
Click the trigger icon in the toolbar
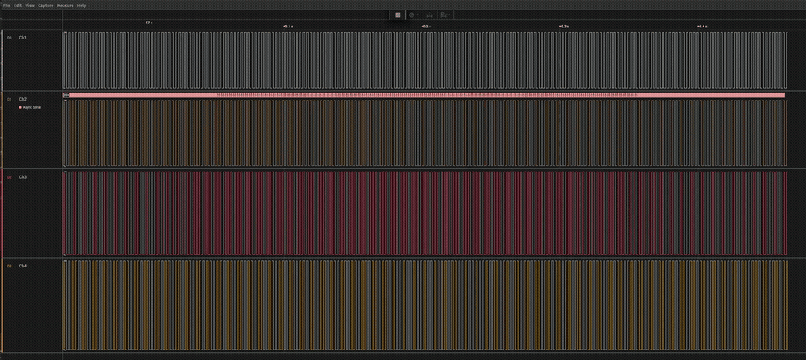click(430, 14)
